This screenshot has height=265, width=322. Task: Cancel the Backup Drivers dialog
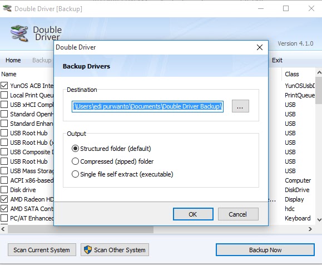[238, 214]
